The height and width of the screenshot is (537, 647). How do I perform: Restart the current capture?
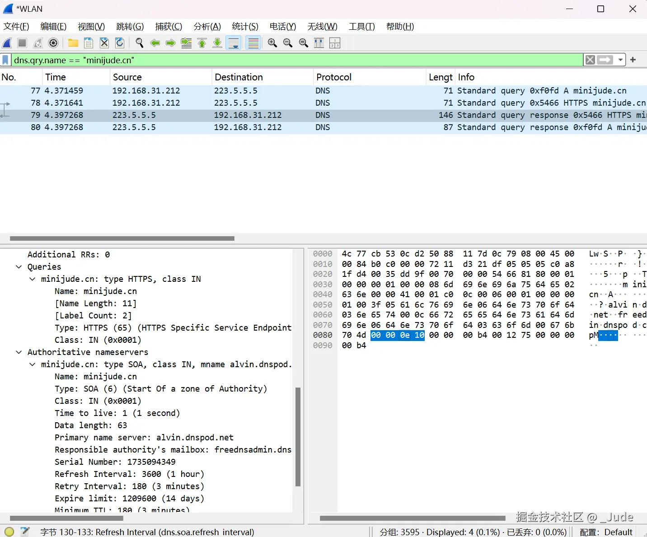tap(38, 43)
